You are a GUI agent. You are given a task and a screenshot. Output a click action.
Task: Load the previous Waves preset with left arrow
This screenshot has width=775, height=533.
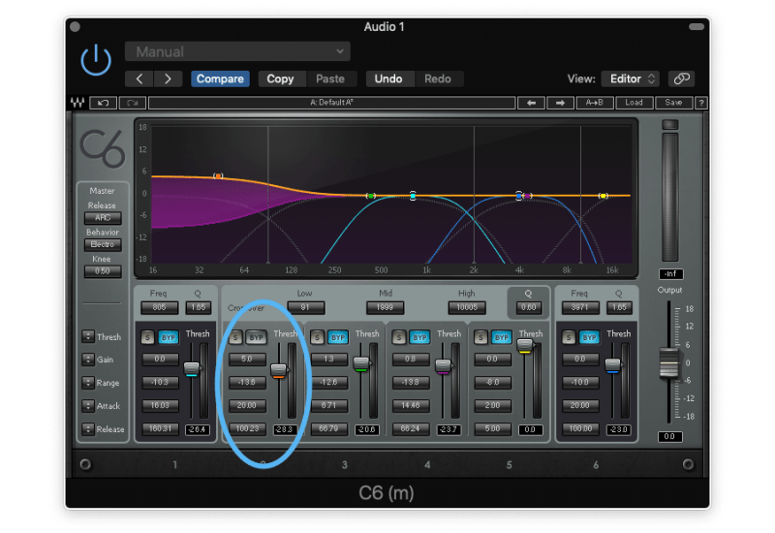pyautogui.click(x=531, y=103)
